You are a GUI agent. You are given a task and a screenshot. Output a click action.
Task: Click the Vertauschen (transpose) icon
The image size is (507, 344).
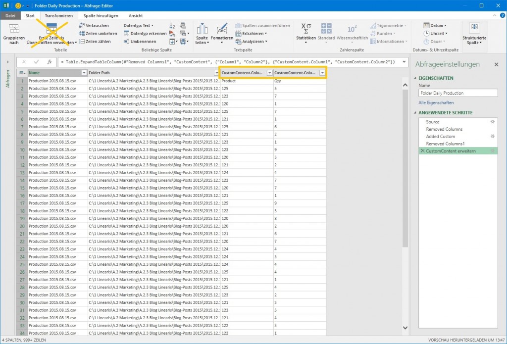coord(82,26)
